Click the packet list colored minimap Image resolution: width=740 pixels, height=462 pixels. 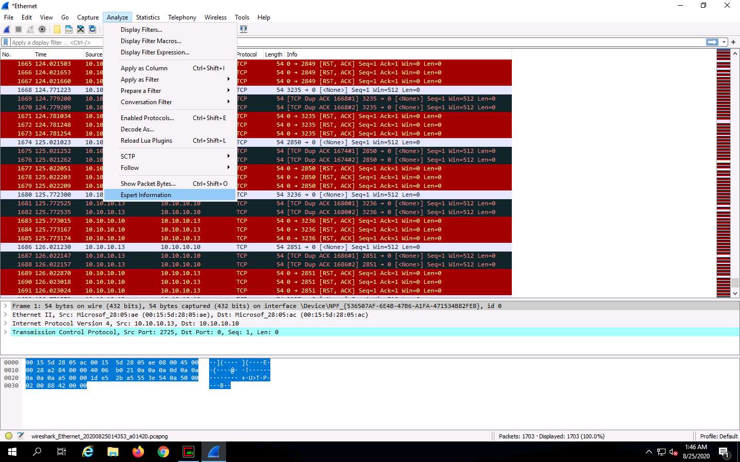tap(723, 173)
